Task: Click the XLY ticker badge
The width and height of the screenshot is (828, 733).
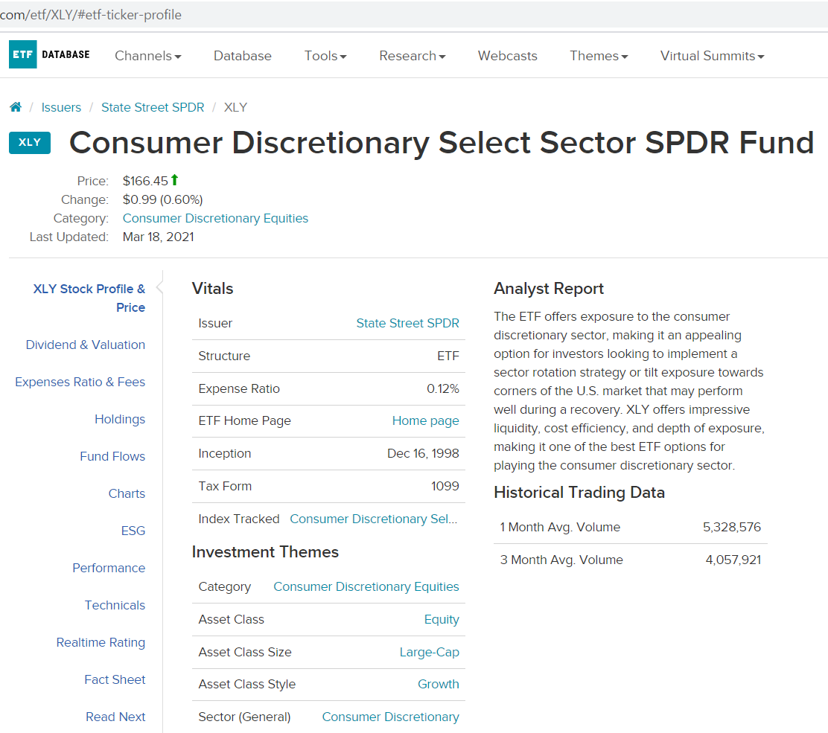Action: click(x=30, y=143)
